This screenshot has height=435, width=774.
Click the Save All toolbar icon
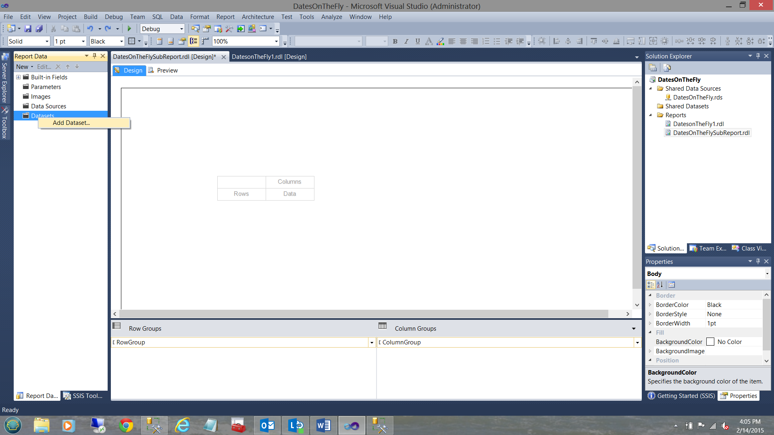pyautogui.click(x=39, y=29)
